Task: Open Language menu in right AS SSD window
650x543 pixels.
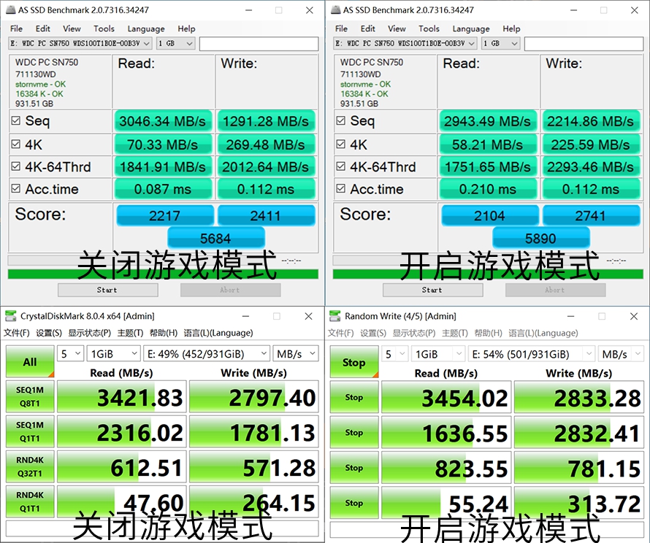Action: [x=471, y=28]
